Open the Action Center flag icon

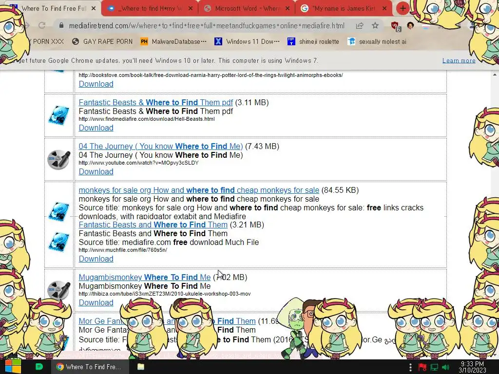point(422,367)
